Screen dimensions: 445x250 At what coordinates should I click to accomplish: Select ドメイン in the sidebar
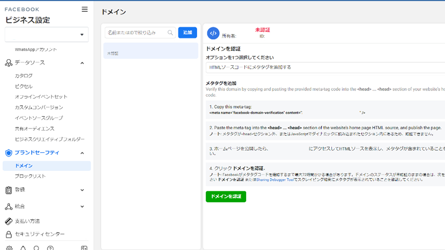[x=46, y=166]
